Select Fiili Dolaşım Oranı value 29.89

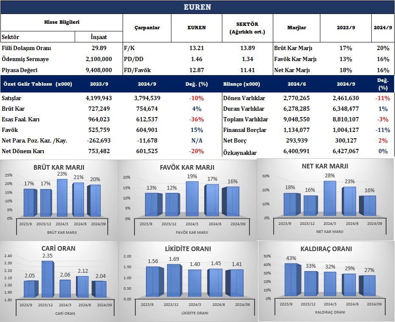click(99, 48)
